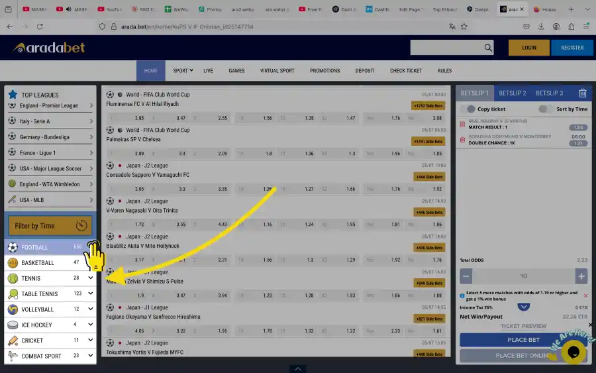Expand France - Ligue 1

(x=91, y=153)
